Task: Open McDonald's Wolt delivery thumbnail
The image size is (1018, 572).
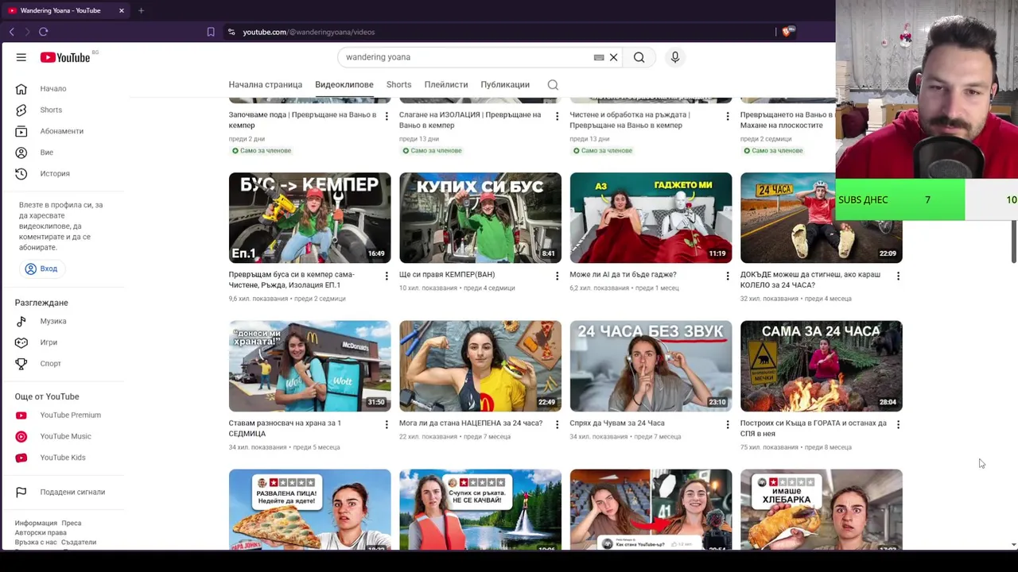Action: coord(309,366)
